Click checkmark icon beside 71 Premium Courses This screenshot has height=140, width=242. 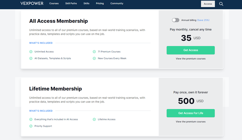(94, 52)
